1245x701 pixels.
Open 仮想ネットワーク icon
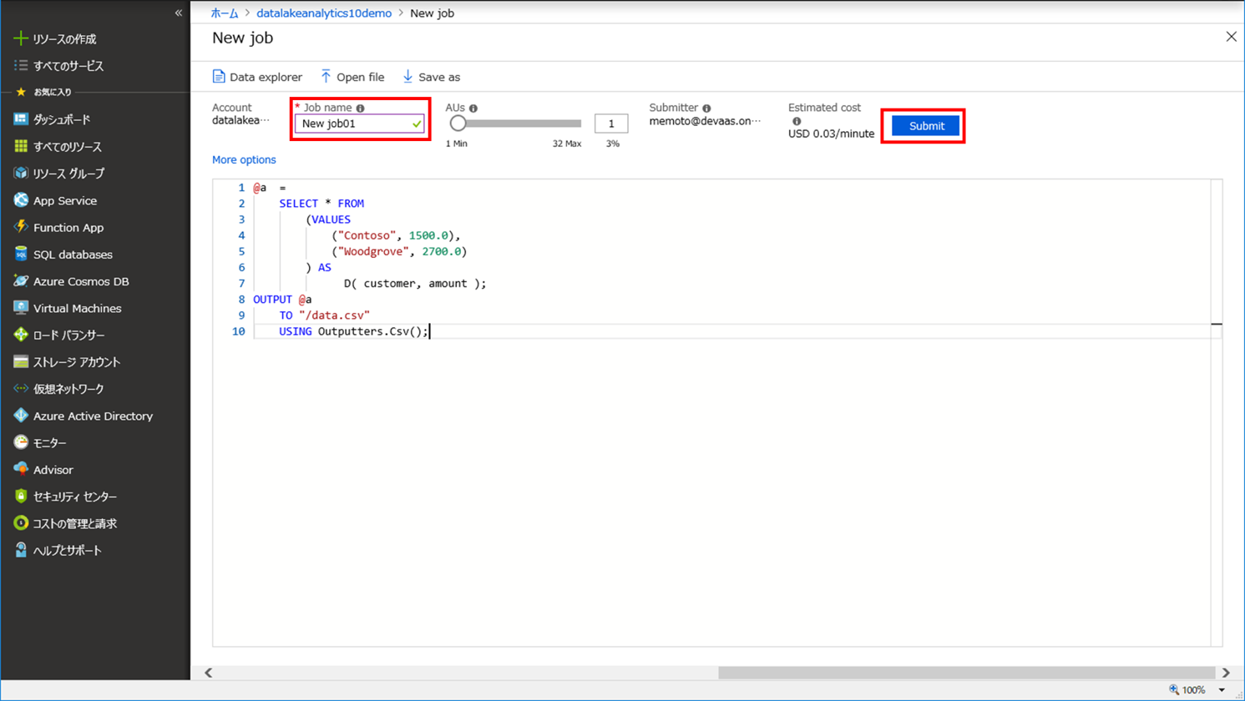tap(21, 389)
